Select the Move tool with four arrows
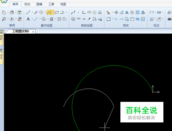The width and height of the screenshot is (172, 131). tap(116, 12)
